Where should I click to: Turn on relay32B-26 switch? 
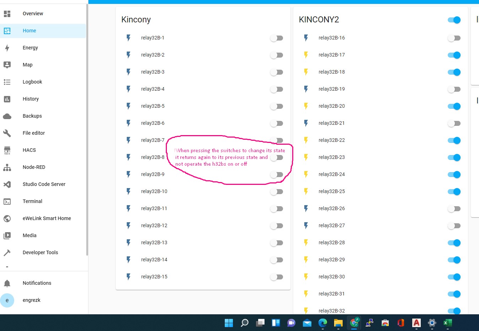tap(454, 209)
